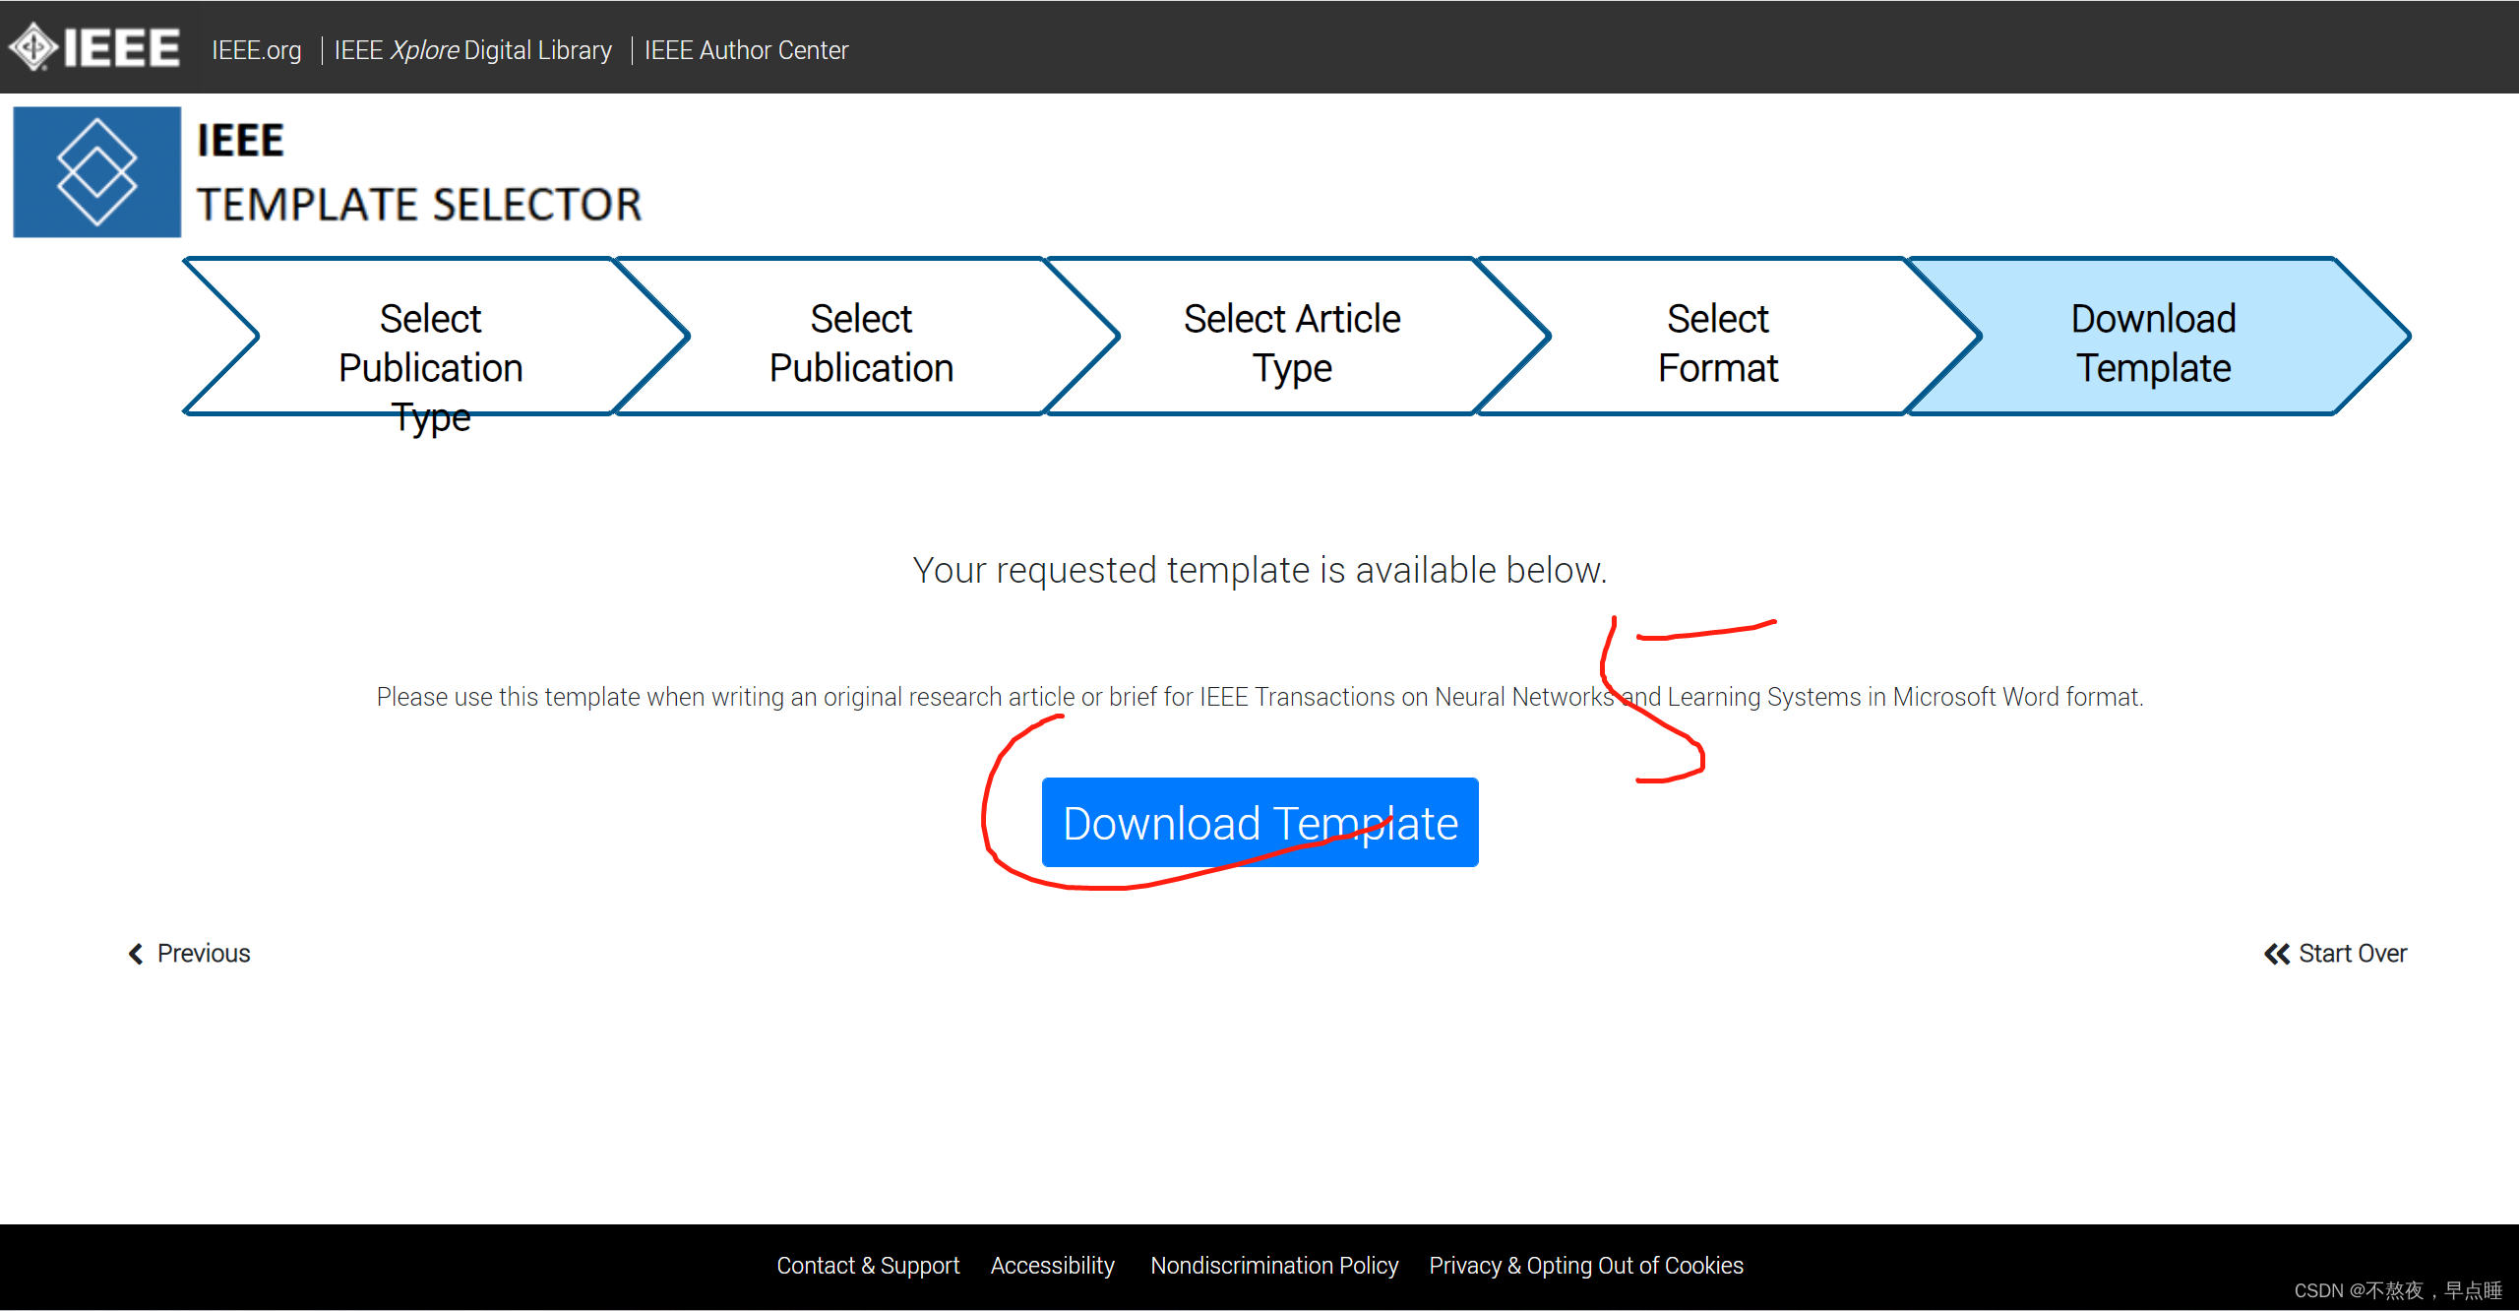
Task: View the Nondiscrimination Policy link
Action: click(1273, 1266)
